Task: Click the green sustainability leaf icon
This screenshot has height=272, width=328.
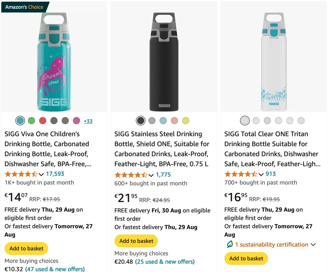Action: tap(230, 244)
